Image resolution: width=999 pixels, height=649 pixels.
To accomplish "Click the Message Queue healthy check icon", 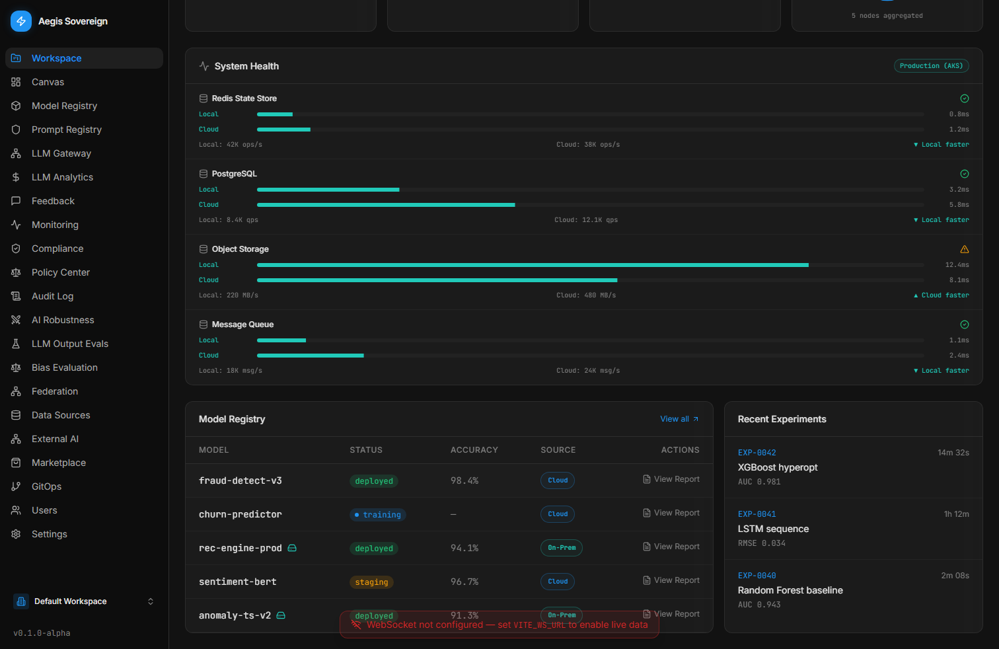I will click(x=965, y=324).
